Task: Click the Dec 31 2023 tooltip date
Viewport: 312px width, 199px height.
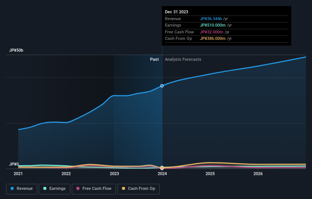Action: (x=176, y=12)
